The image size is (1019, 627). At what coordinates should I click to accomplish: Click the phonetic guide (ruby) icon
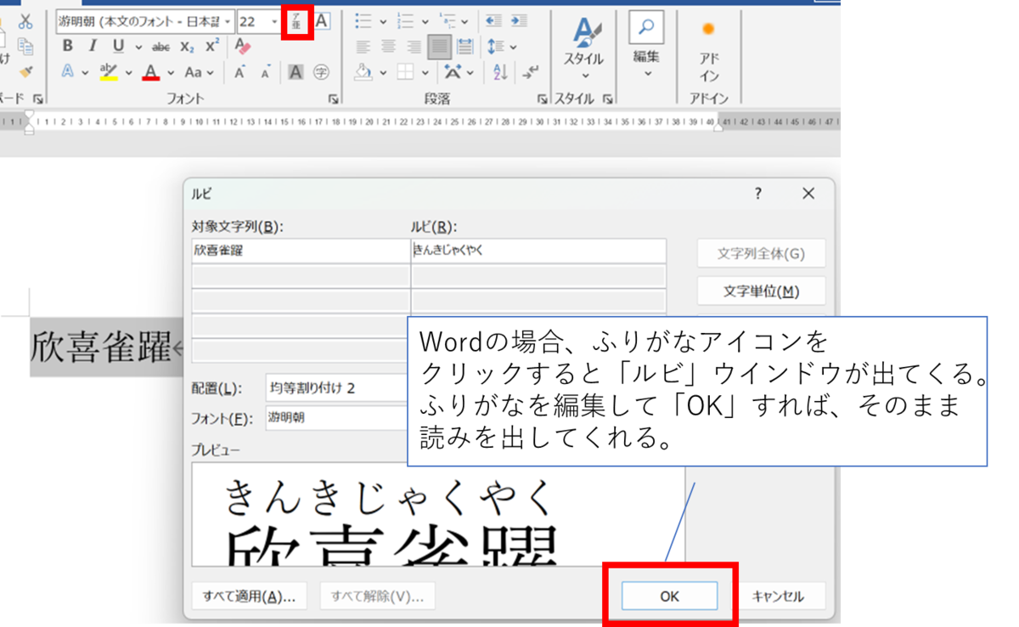pyautogui.click(x=296, y=21)
